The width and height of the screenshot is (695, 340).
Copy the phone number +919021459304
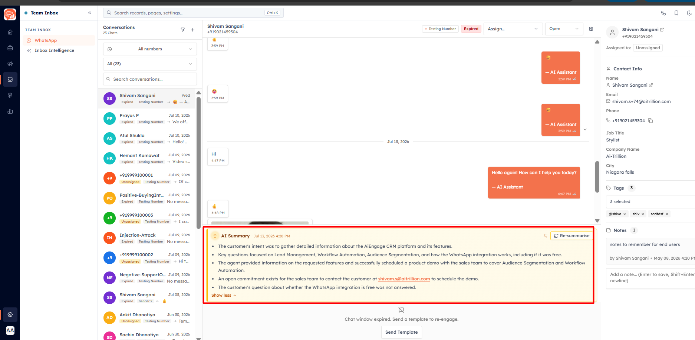pyautogui.click(x=650, y=121)
